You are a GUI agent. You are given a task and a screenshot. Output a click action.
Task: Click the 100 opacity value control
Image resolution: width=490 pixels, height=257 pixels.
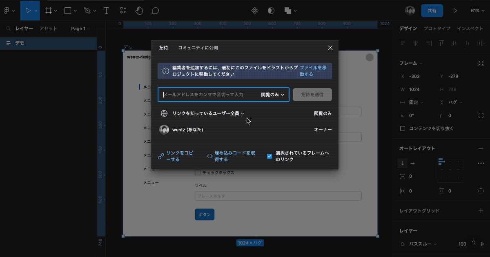[x=462, y=244]
